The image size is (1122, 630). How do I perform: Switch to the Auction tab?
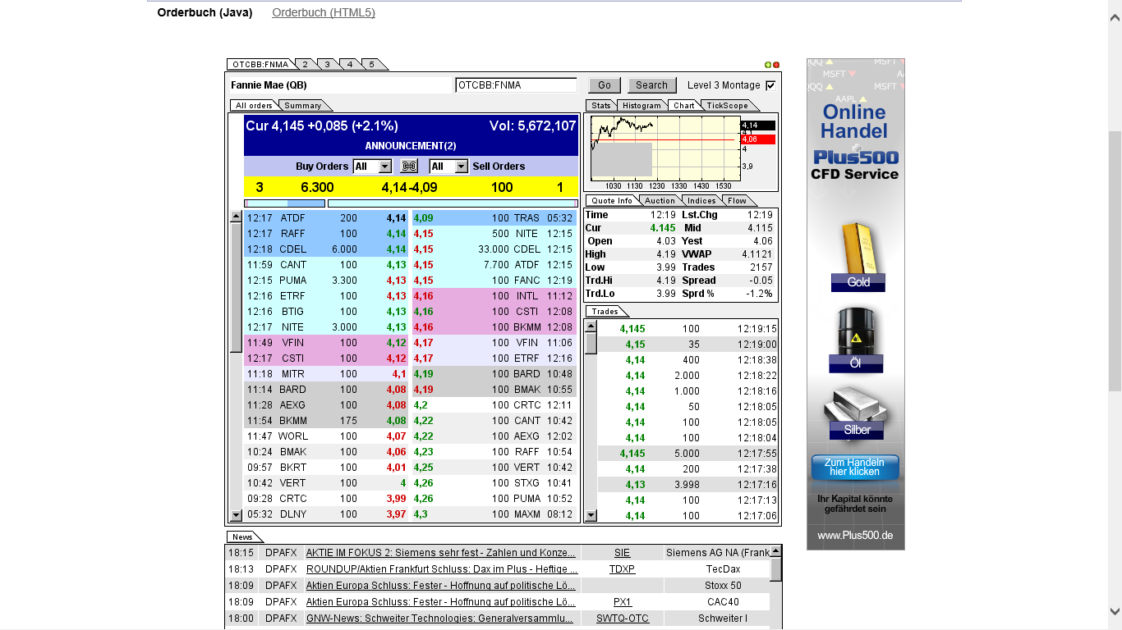660,200
